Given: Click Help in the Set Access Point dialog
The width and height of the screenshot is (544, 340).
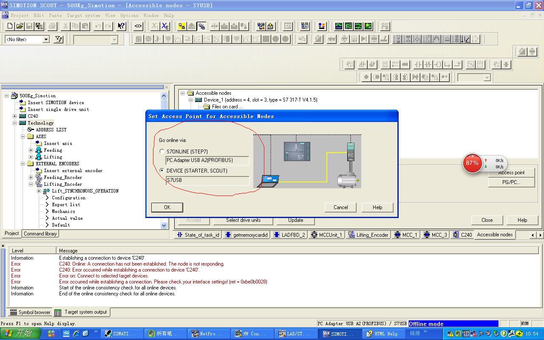Looking at the screenshot, I should pyautogui.click(x=377, y=207).
